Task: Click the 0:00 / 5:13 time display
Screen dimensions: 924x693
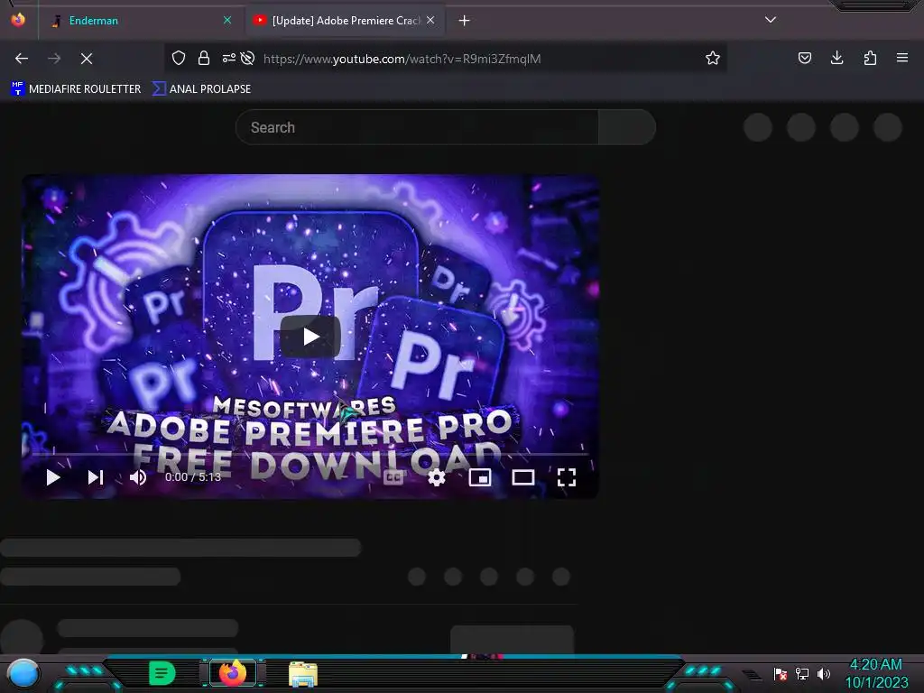Action: coord(193,477)
